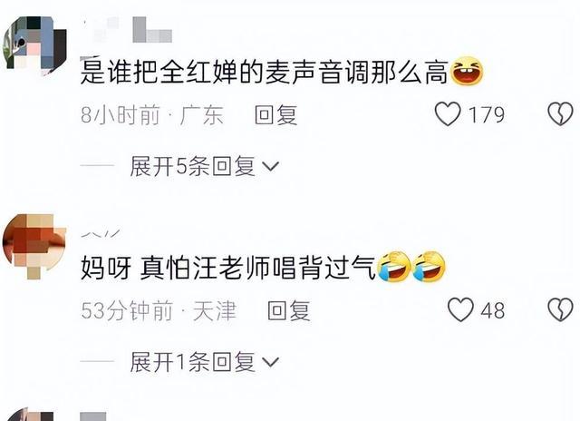Click the 179 like count
This screenshot has height=421, width=580.
pos(487,115)
